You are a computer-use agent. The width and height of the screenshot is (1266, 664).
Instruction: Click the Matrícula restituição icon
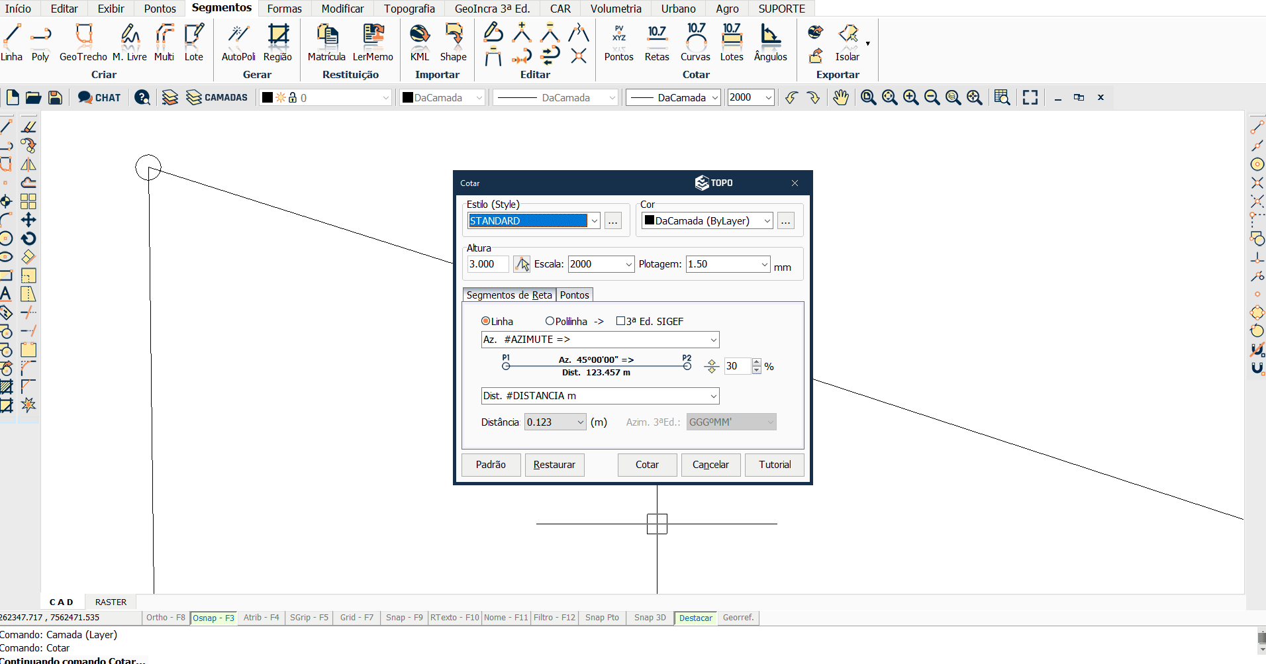[326, 42]
